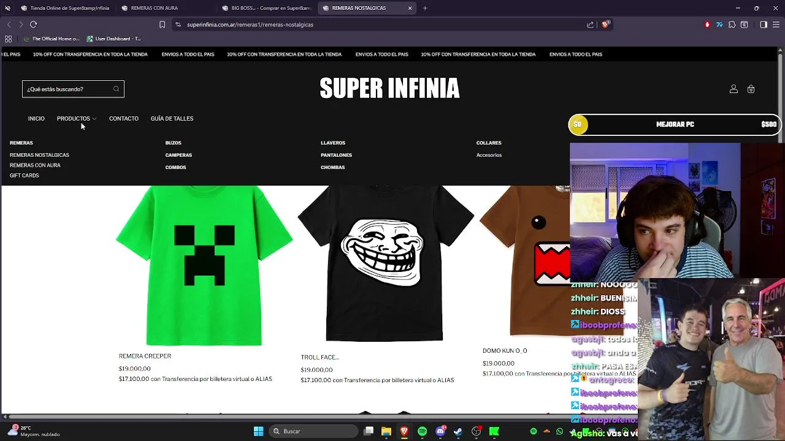Screen dimensions: 785x441
Task: Click the SUPER INFINIA logo
Action: click(x=389, y=89)
